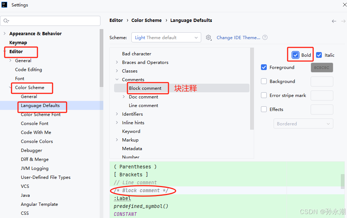Click in the settings search field
The image size is (347, 218).
50,21
